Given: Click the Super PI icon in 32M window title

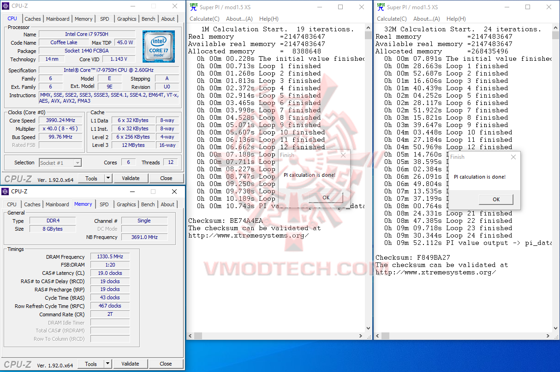Looking at the screenshot, I should click(x=381, y=7).
